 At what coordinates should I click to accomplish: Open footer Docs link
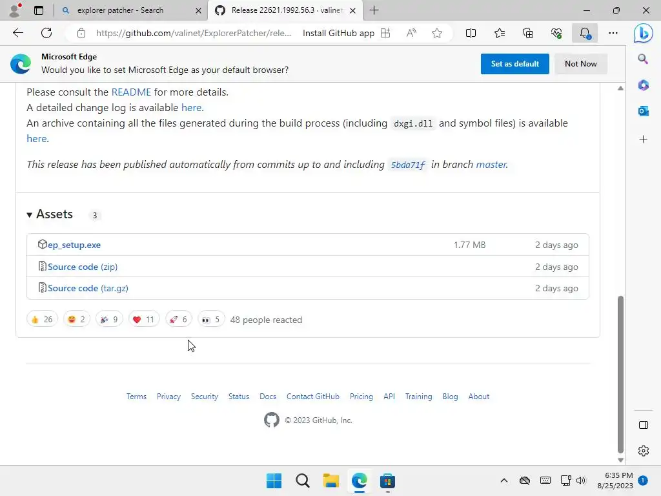click(268, 397)
